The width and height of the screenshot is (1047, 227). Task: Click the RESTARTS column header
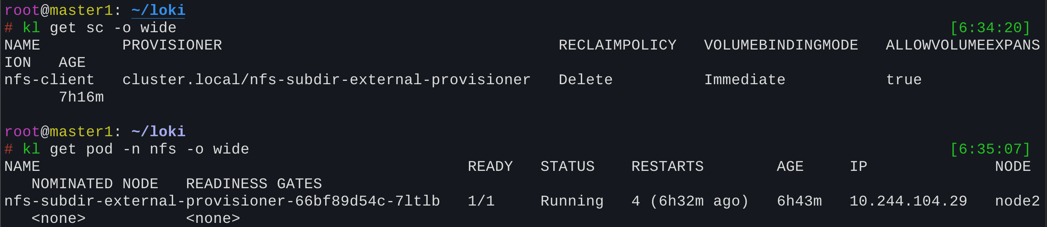[x=667, y=167]
